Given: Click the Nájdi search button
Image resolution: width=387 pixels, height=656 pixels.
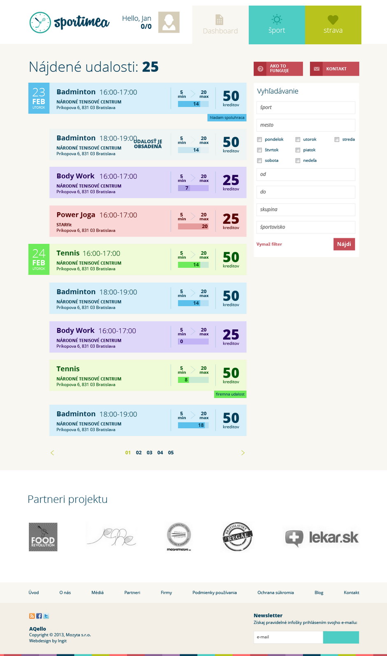Looking at the screenshot, I should tap(344, 244).
